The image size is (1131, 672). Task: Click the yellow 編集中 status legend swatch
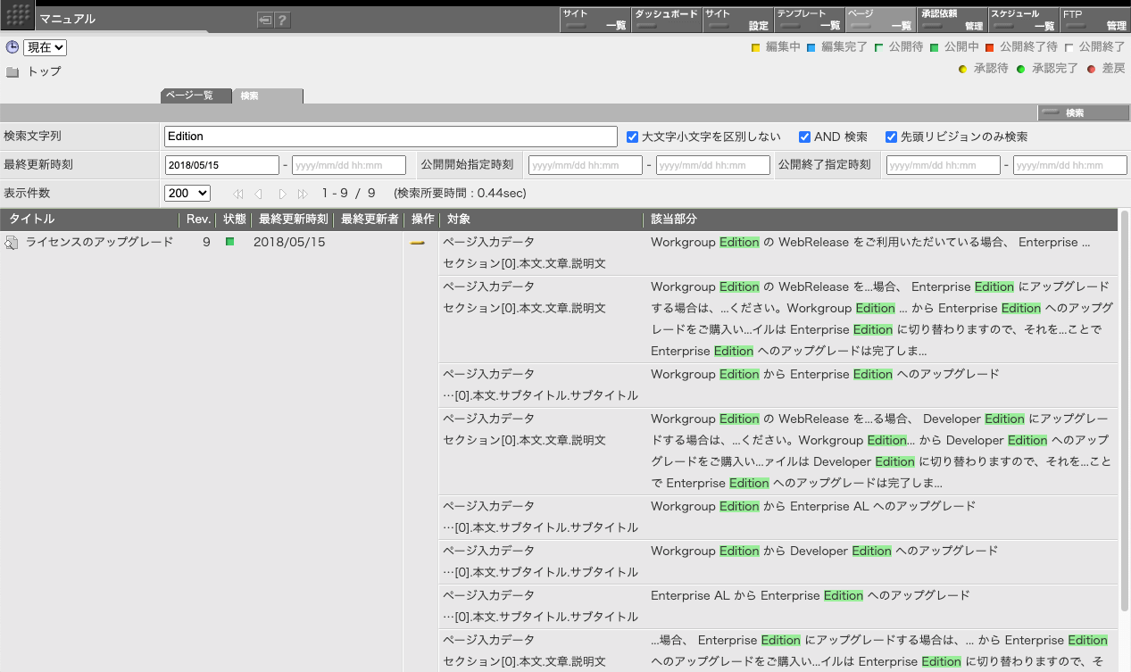pyautogui.click(x=756, y=46)
